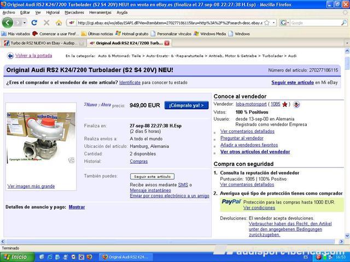Click the Windows Media bookmark
This screenshot has width=350, height=262.
pyautogui.click(x=210, y=34)
